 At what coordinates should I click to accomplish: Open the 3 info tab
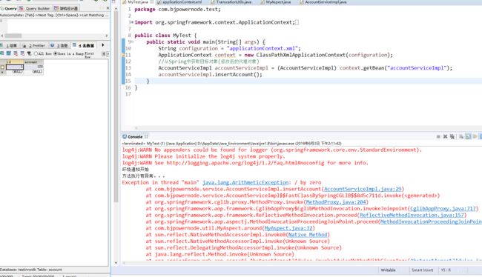coord(59,45)
